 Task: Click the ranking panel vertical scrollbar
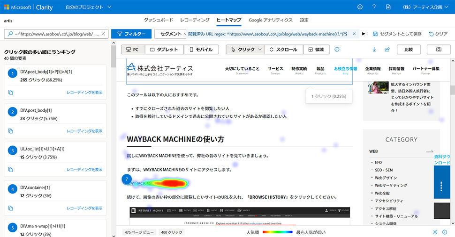(x=114, y=57)
